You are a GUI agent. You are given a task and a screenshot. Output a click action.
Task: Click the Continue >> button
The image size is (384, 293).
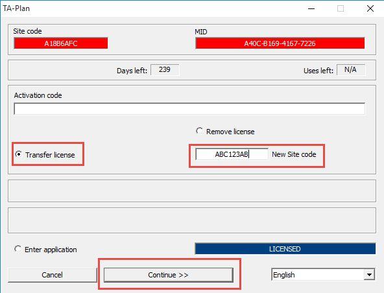click(x=168, y=275)
